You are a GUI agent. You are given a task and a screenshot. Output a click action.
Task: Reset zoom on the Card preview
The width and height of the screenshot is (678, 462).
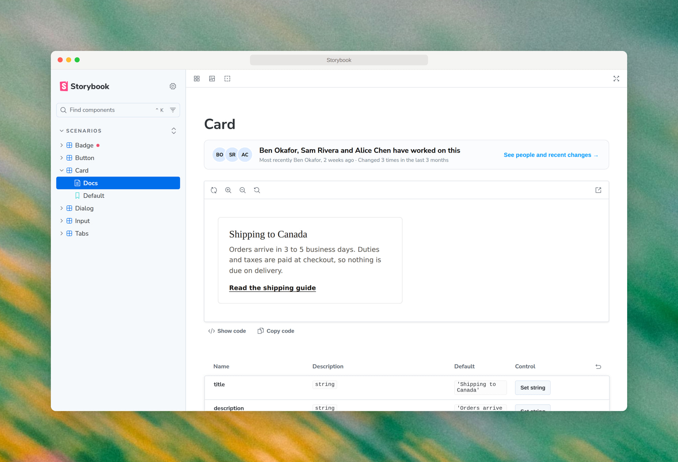[x=257, y=190]
